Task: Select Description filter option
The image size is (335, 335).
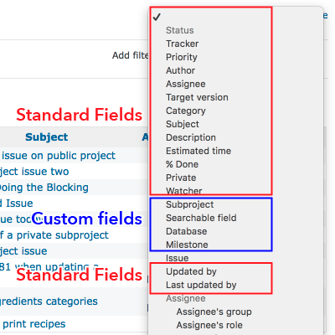Action: tap(191, 137)
